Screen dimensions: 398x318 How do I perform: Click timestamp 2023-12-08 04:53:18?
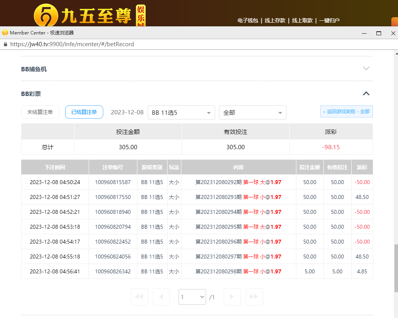point(55,227)
